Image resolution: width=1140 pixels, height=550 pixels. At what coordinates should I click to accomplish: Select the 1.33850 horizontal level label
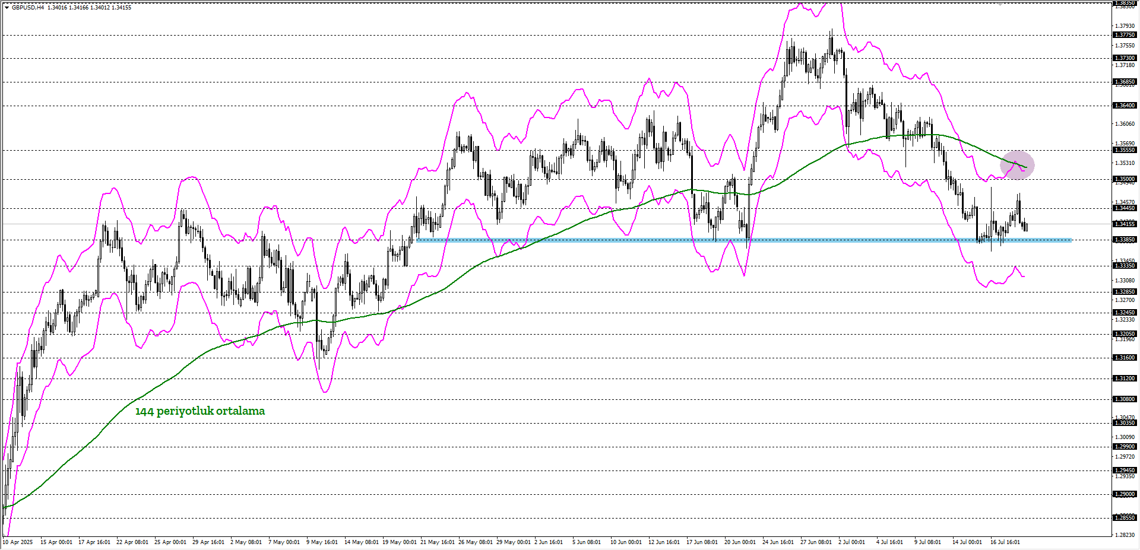1125,240
